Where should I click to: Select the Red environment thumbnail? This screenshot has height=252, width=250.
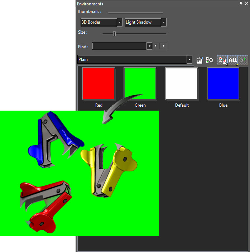click(x=98, y=84)
